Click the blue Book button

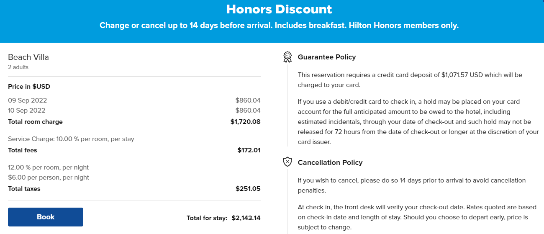coord(46,217)
